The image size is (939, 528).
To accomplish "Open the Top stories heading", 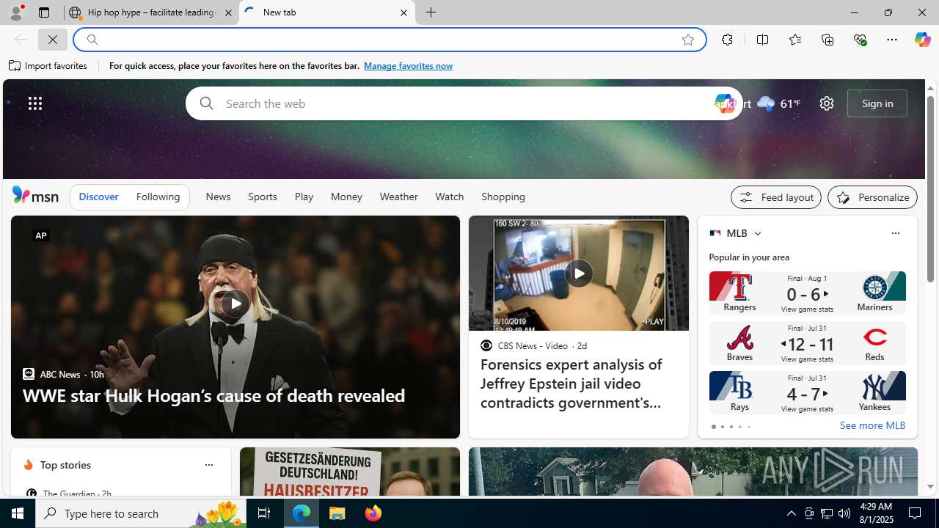I will point(65,465).
